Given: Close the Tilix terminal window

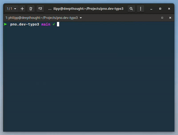Looking at the screenshot, I should [169, 9].
